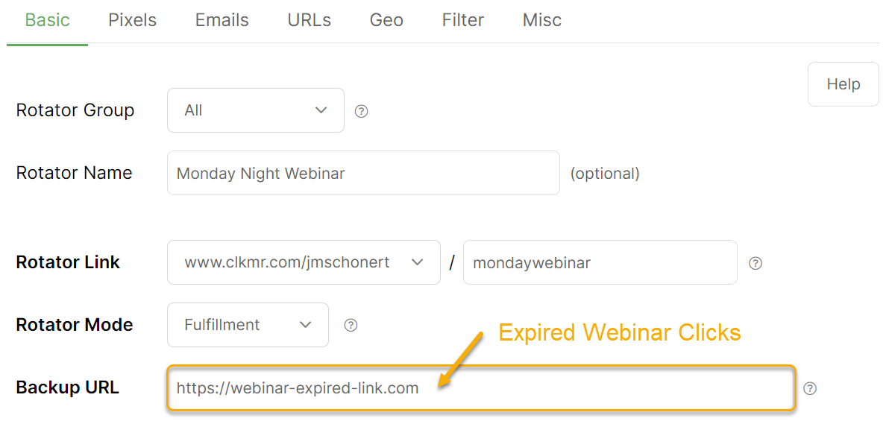Open the Emails tab
The height and width of the screenshot is (421, 886).
(x=221, y=20)
